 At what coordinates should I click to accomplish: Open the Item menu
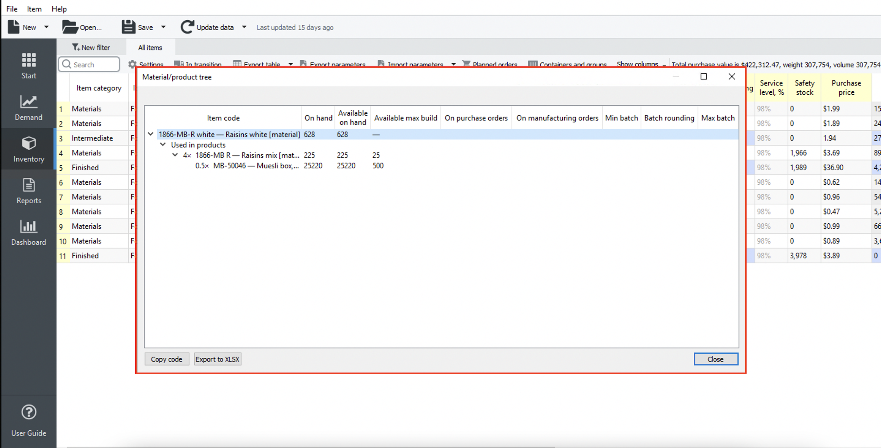click(34, 9)
